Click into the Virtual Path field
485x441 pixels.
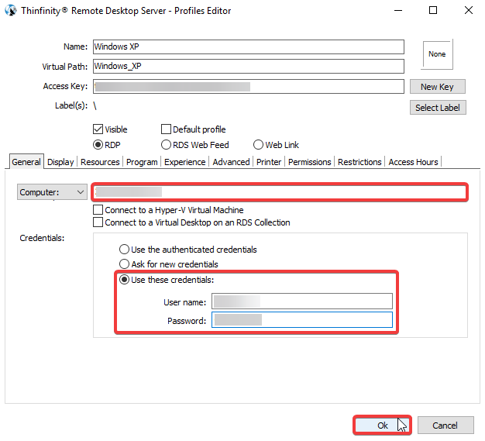click(249, 66)
